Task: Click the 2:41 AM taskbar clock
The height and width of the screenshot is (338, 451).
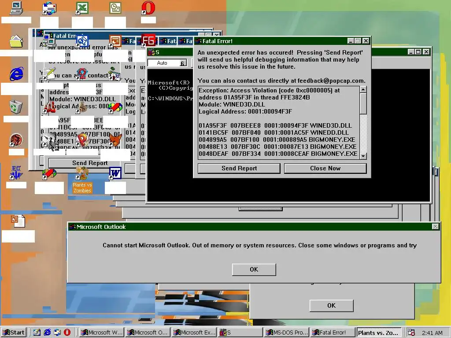Action: [x=432, y=333]
